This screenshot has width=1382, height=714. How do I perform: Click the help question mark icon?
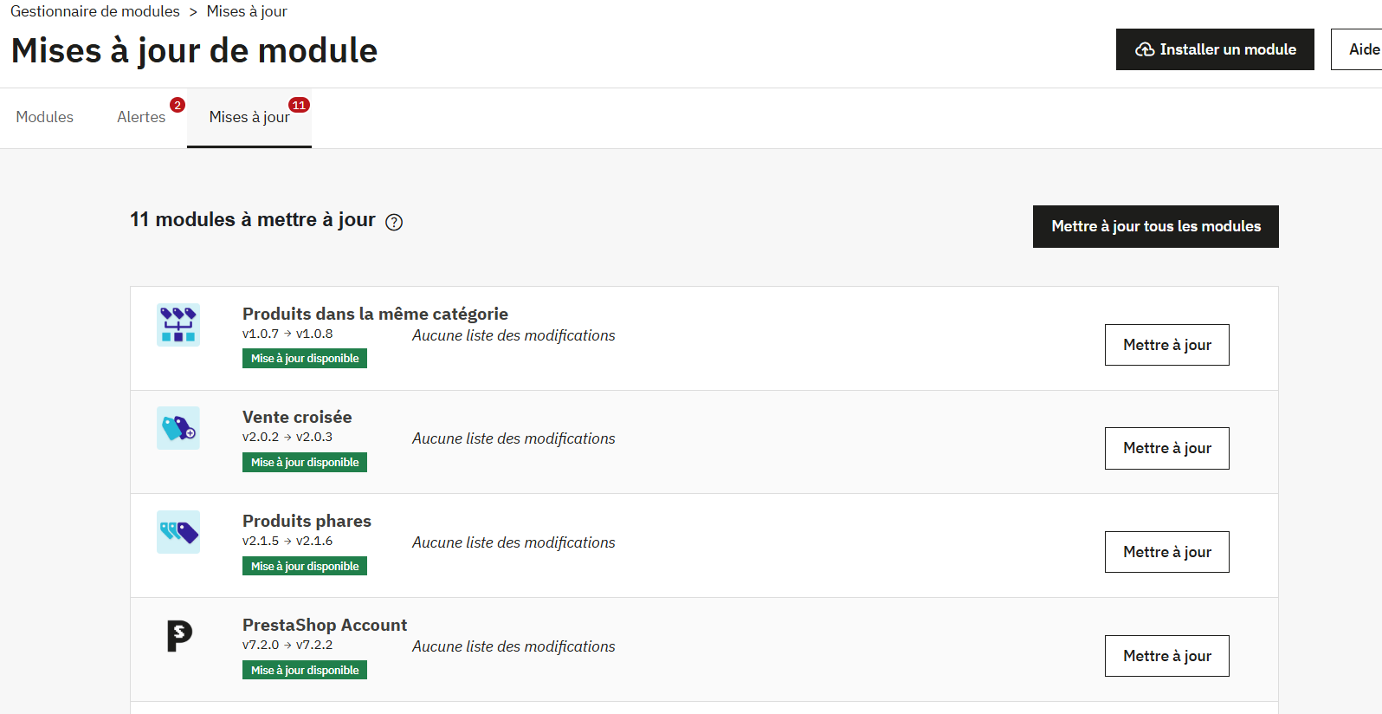394,222
